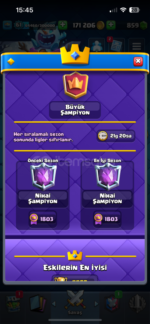150x324 pixels.
Task: Go to previous tab with left arrow
Action: coord(54,304)
